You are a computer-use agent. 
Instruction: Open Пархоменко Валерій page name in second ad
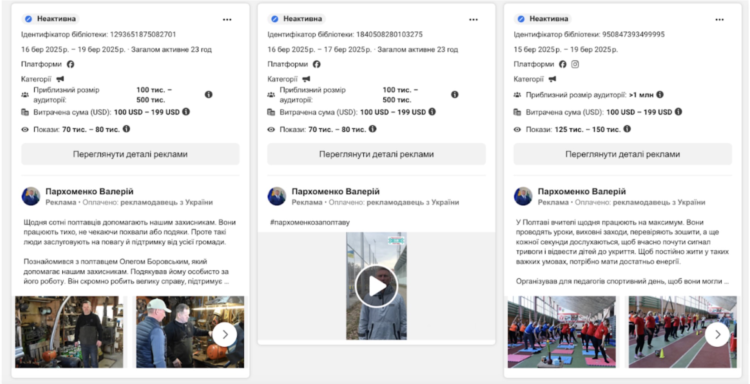coord(335,191)
